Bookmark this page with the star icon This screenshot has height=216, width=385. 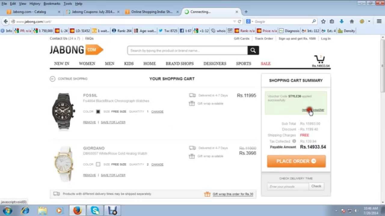click(x=323, y=21)
